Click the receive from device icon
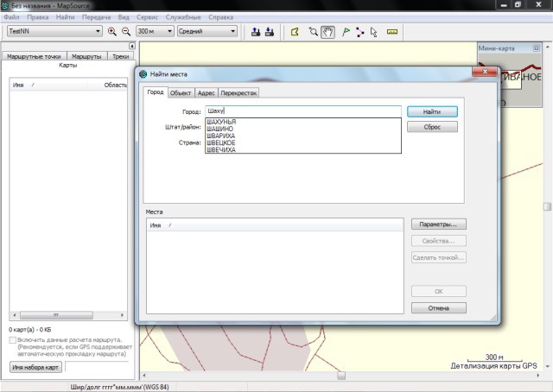This screenshot has width=553, height=392. click(270, 32)
